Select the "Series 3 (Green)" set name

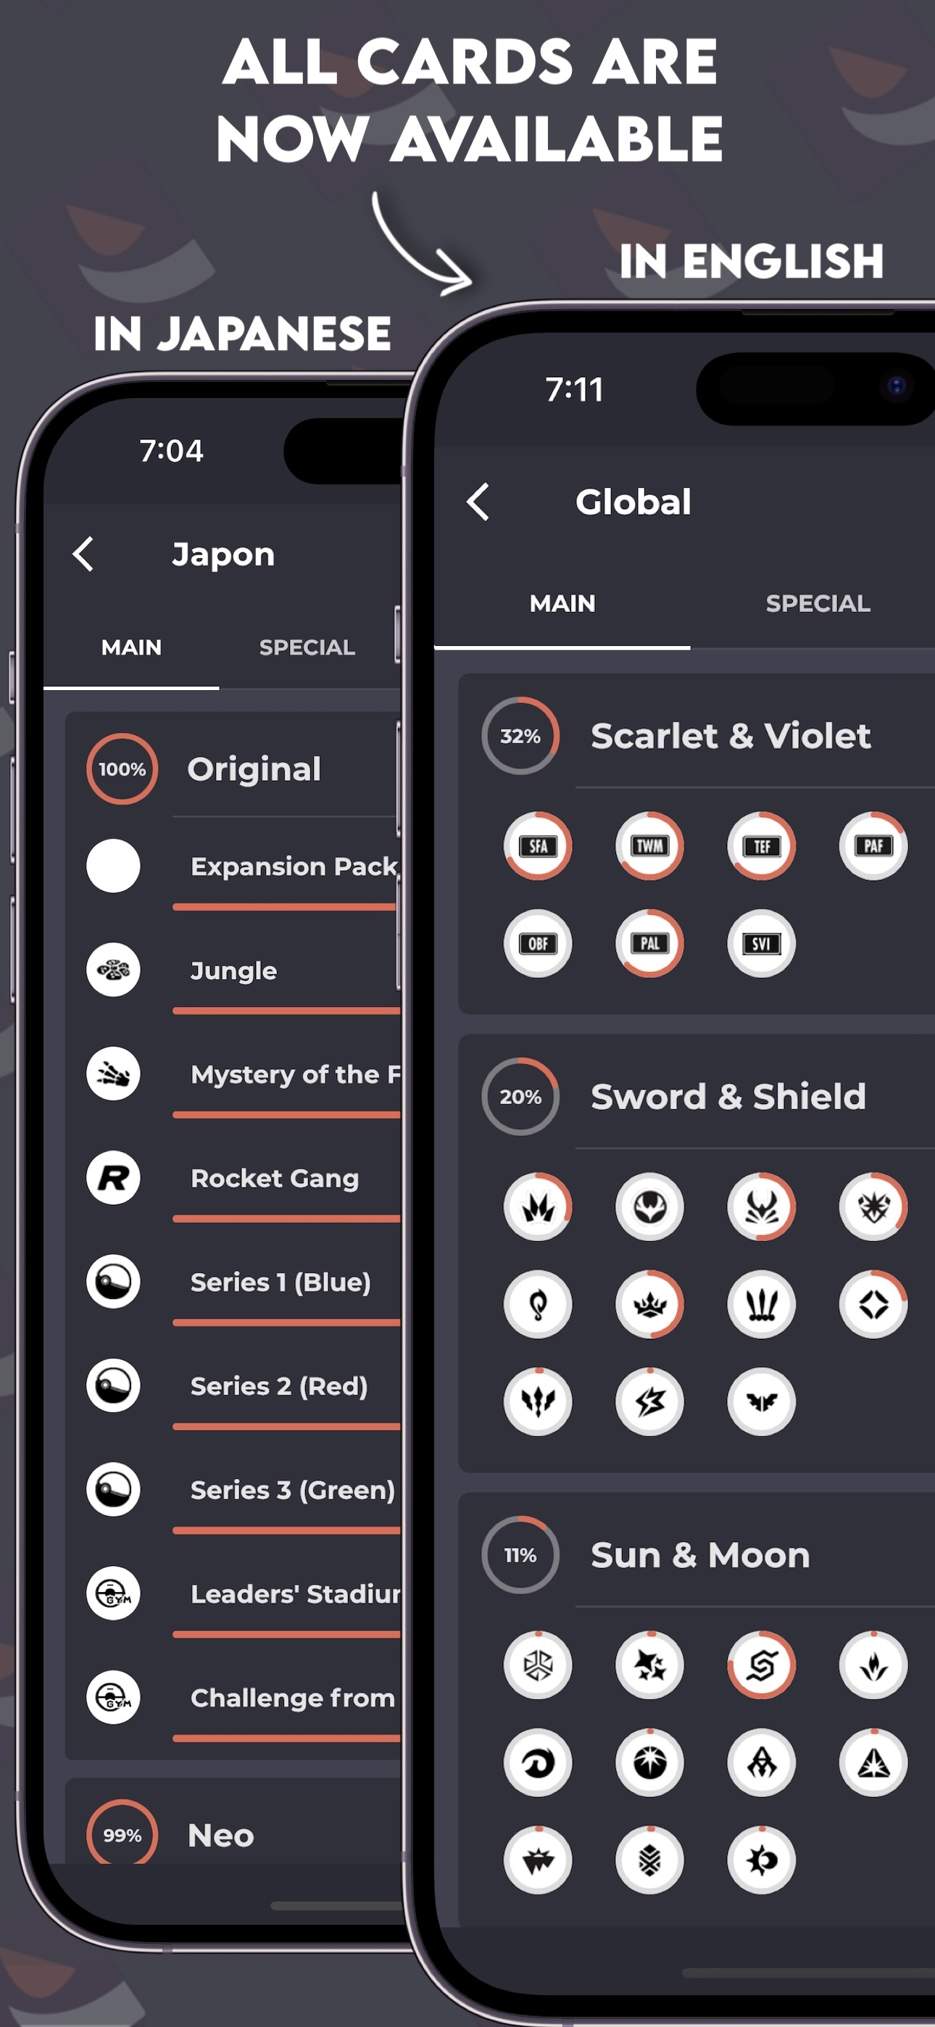point(292,1490)
